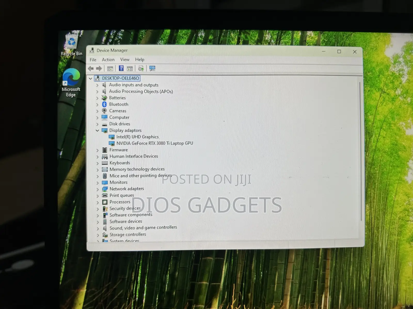413x309 pixels.
Task: Click the Disk drives category icon
Action: click(x=105, y=124)
